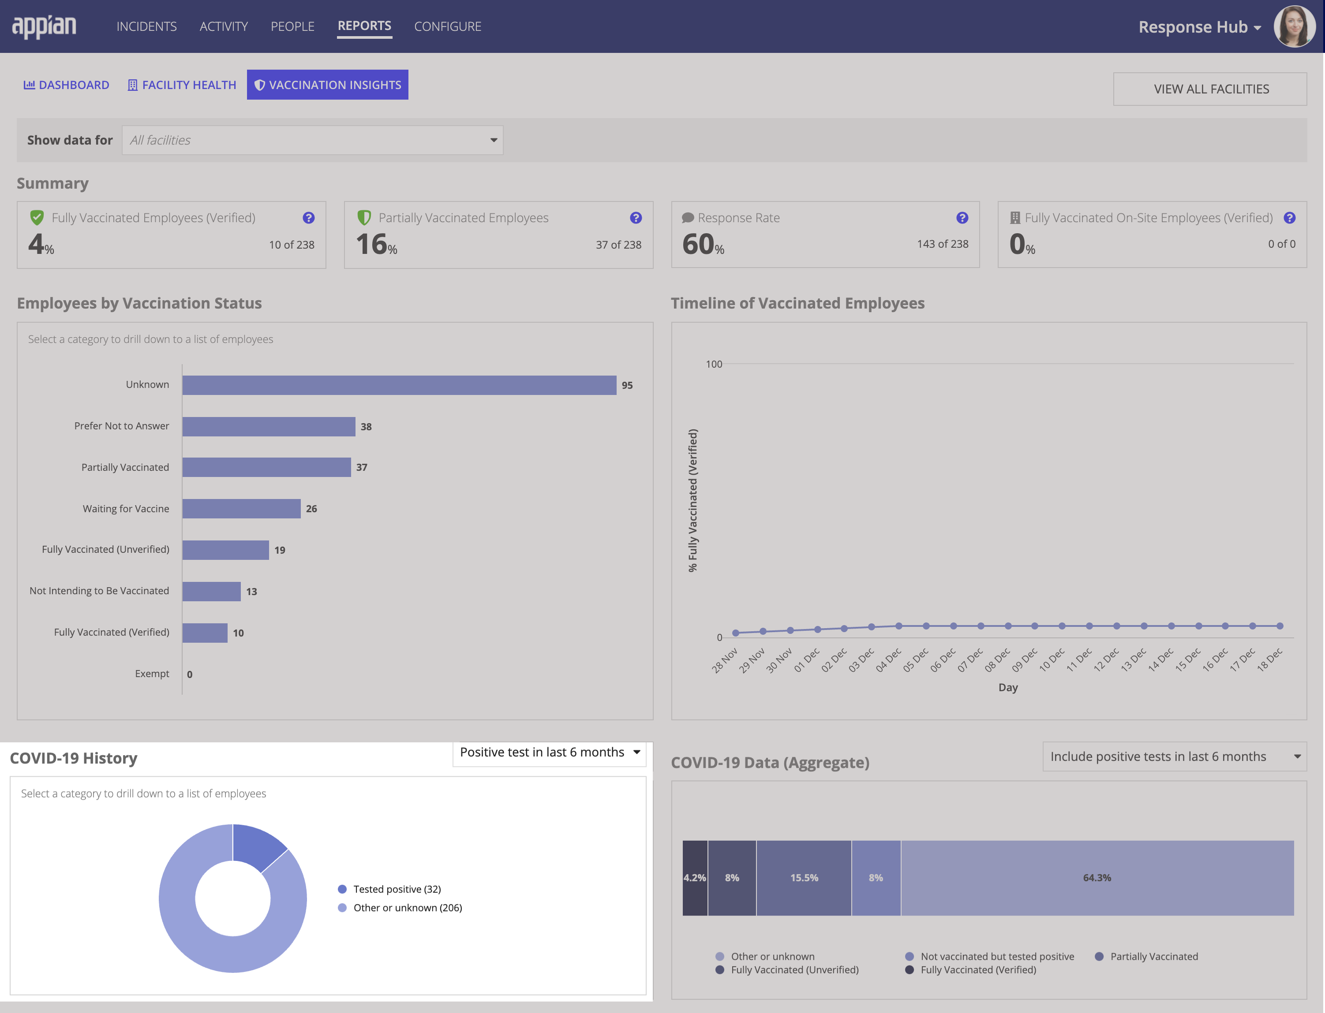This screenshot has width=1325, height=1013.
Task: Select the Fully Vaccinated (Verified) bar
Action: [x=205, y=633]
